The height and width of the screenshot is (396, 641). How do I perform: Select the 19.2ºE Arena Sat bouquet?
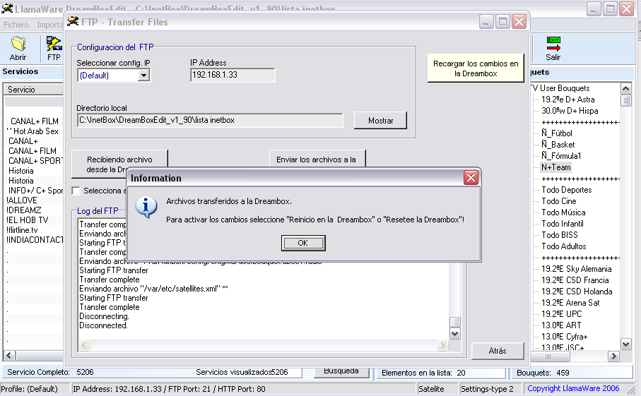(x=570, y=303)
